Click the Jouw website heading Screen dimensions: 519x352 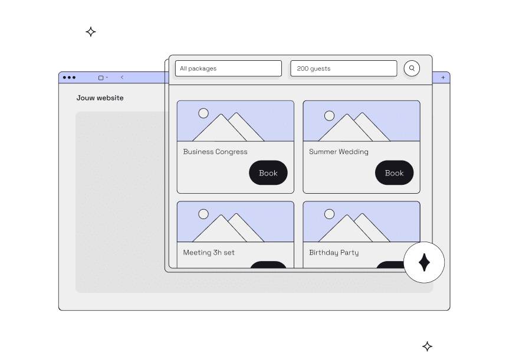point(100,98)
